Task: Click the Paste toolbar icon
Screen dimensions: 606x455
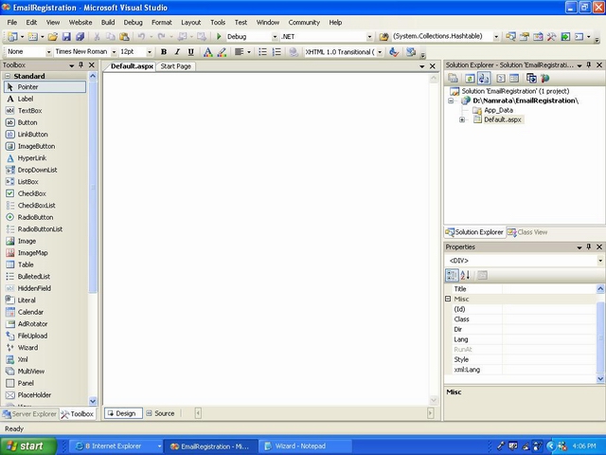Action: coord(124,37)
